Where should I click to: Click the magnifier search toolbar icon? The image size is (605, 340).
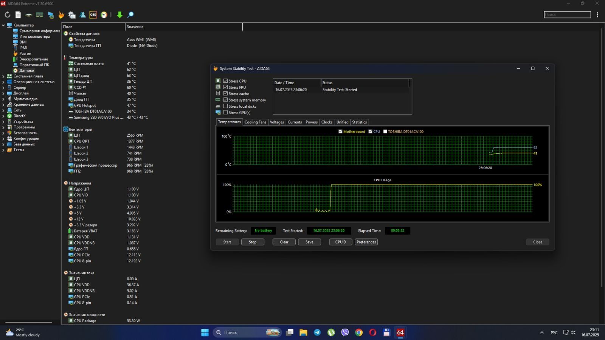pos(130,15)
